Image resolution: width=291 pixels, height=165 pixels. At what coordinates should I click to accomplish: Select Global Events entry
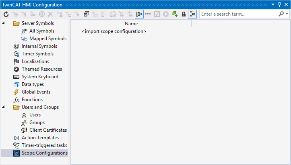click(36, 92)
